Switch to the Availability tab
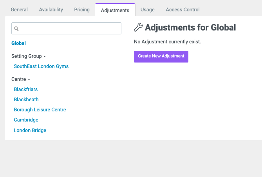The width and height of the screenshot is (262, 177). point(51,10)
